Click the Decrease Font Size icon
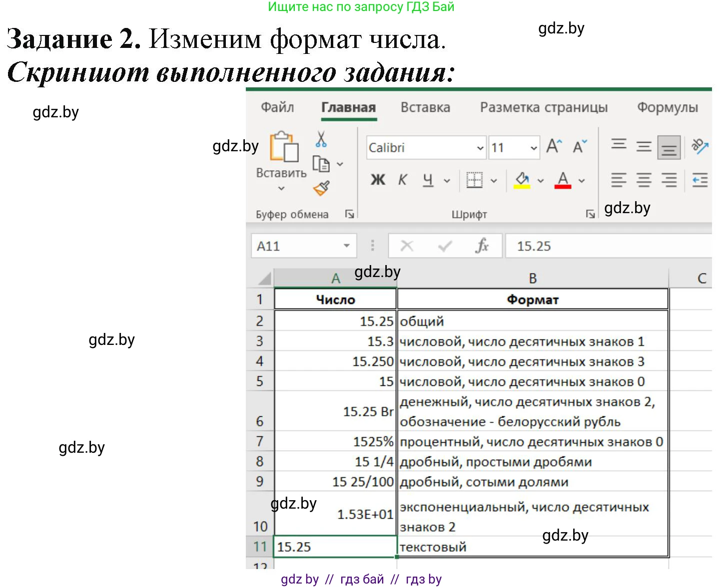Image resolution: width=724 pixels, height=588 pixels. 580,146
